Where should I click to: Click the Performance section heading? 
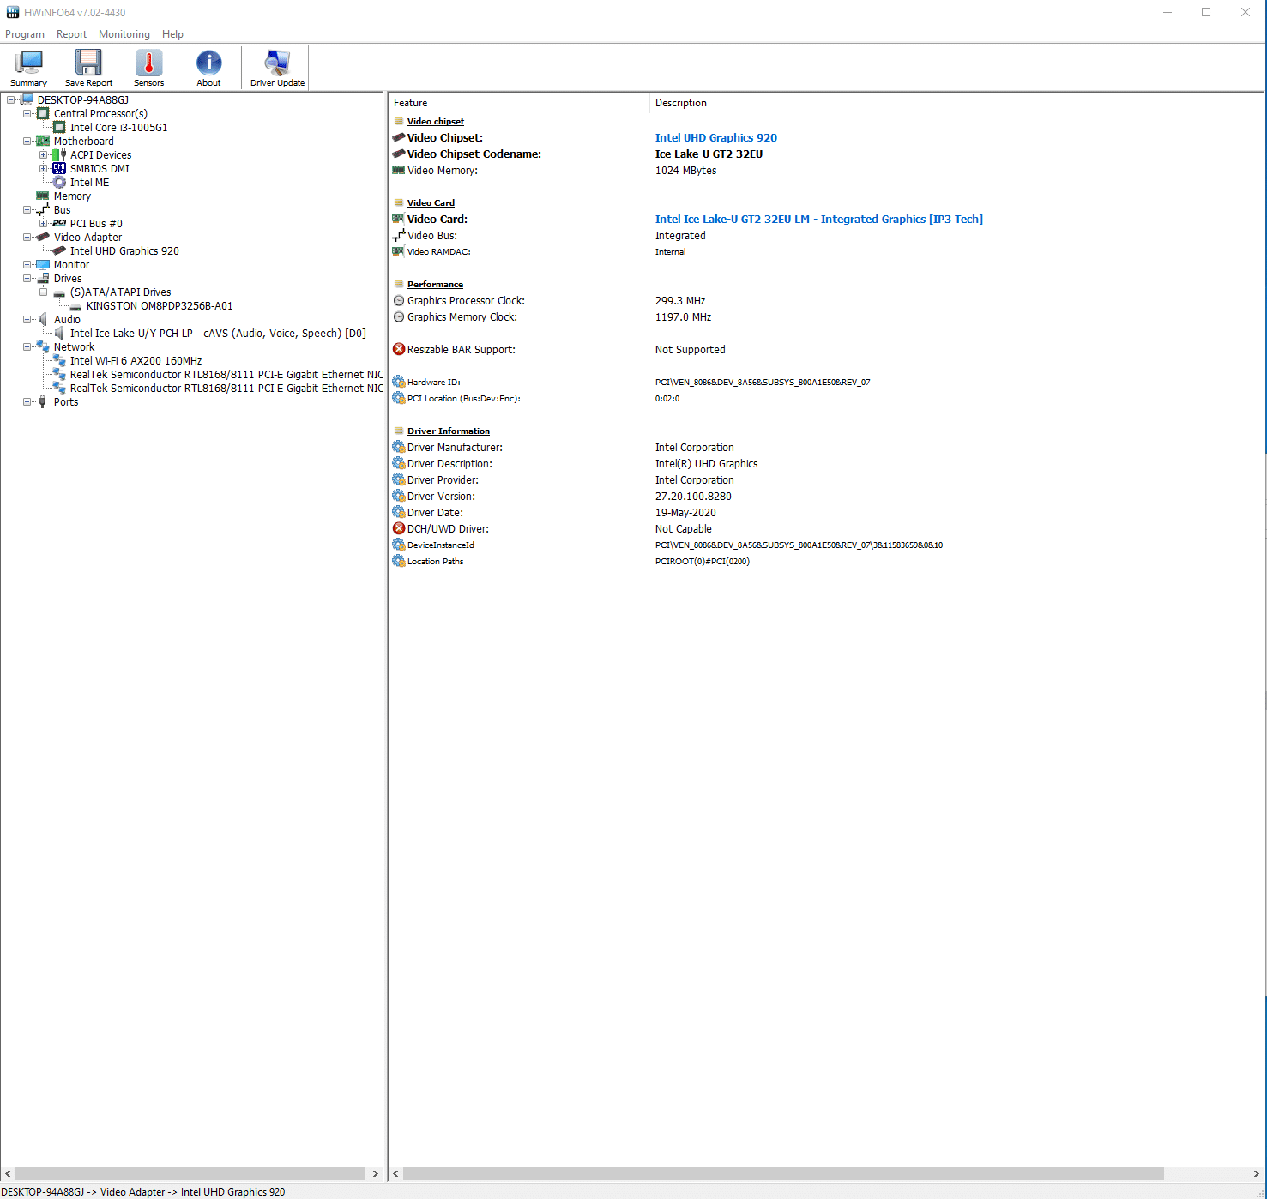(435, 285)
